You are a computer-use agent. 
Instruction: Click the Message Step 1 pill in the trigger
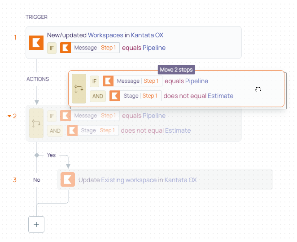point(90,48)
